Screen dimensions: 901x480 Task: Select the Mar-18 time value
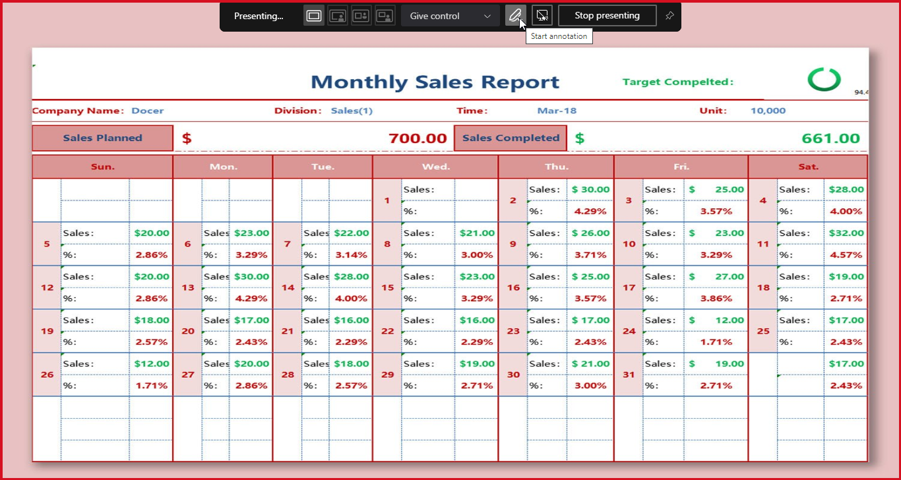(557, 111)
